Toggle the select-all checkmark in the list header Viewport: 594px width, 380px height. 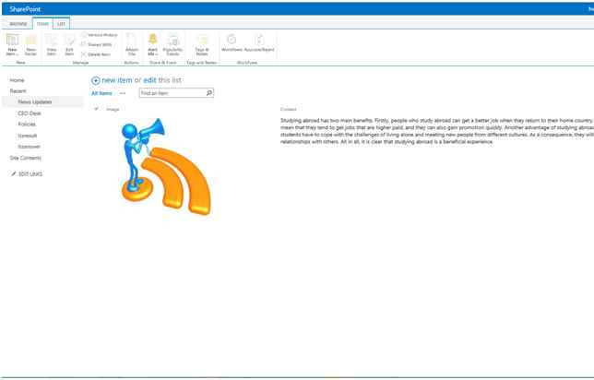click(x=96, y=109)
